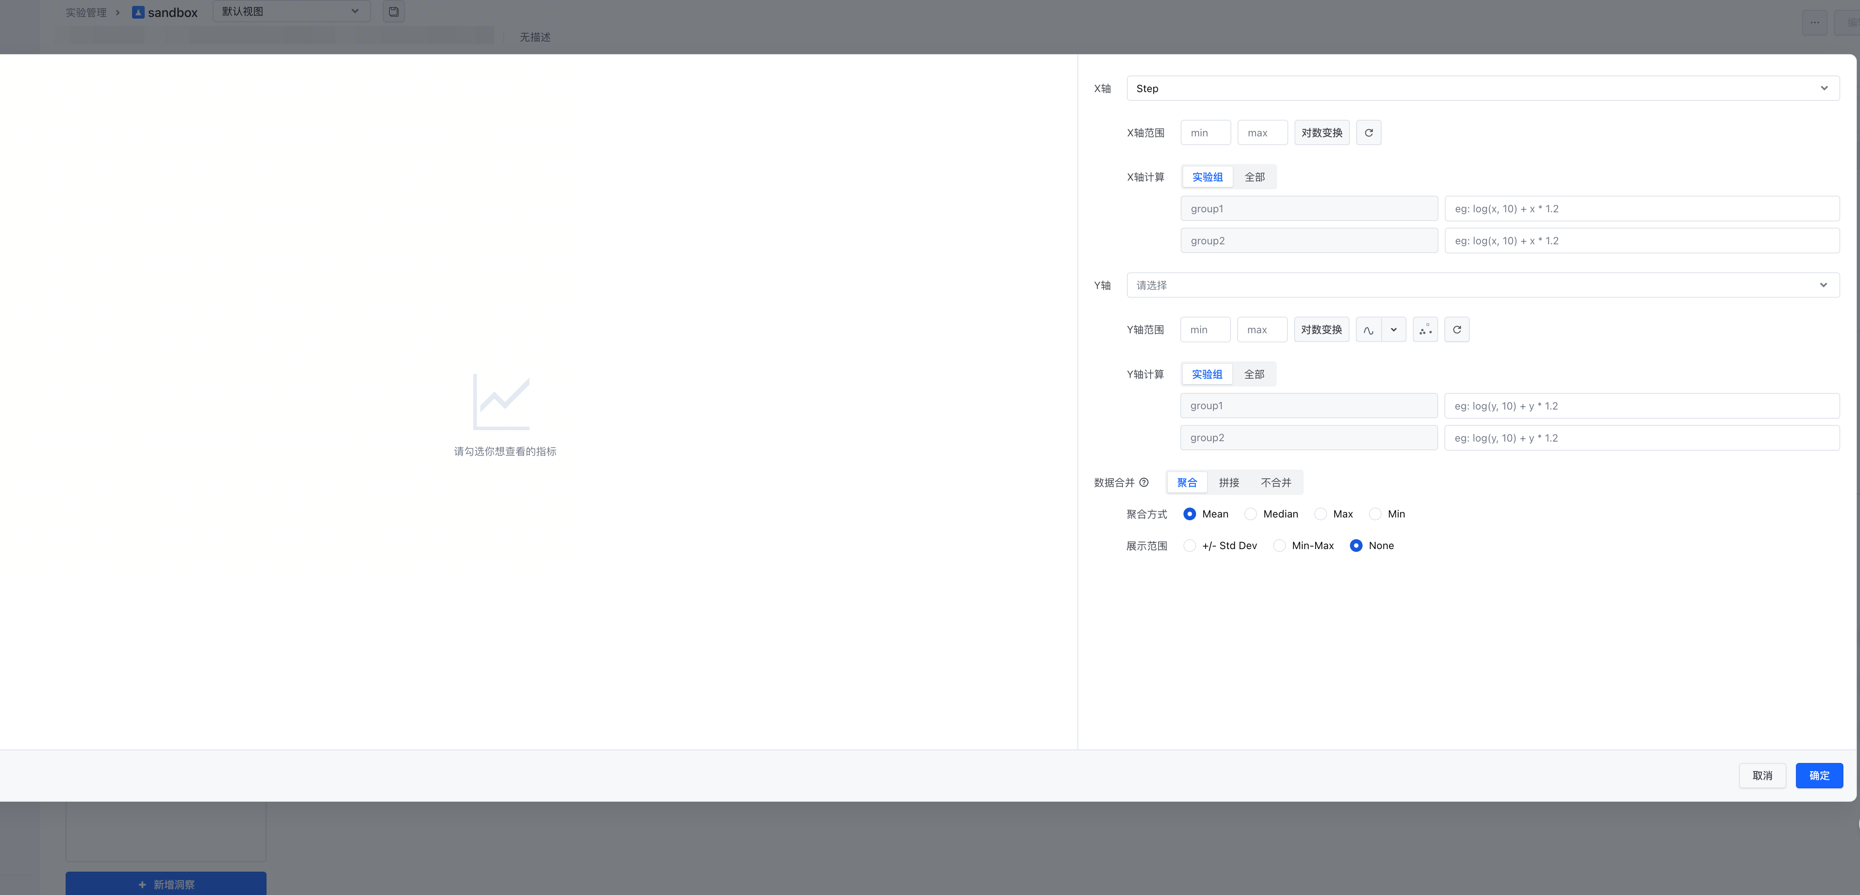Select Min-Max display range option
Screen dimensions: 1860x895
(1280, 546)
